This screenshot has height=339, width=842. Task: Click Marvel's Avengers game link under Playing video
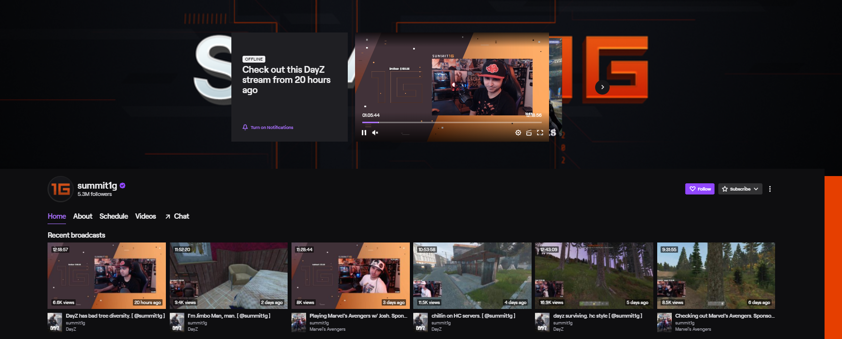point(327,329)
